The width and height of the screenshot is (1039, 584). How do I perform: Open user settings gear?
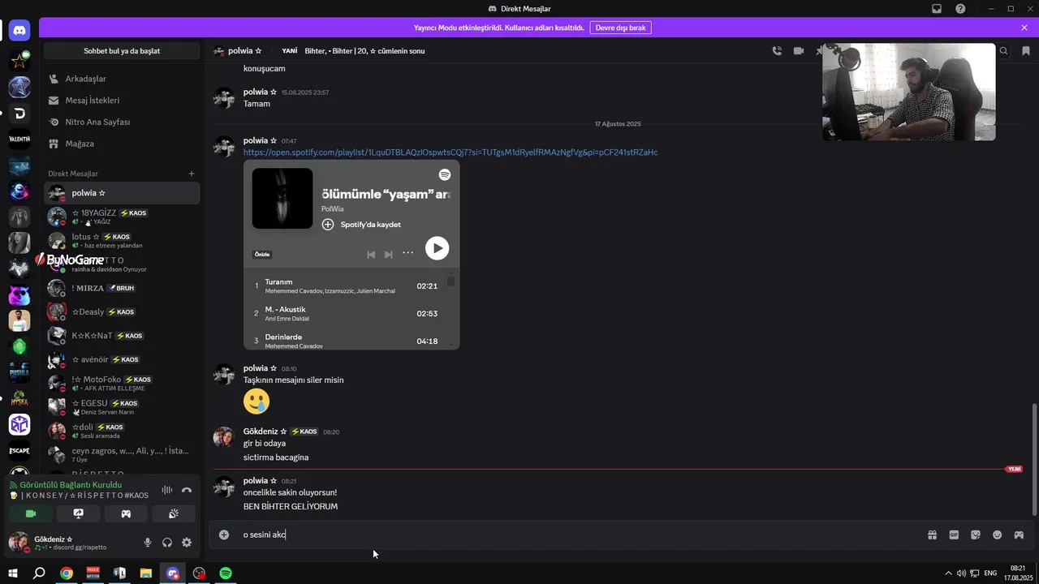[x=187, y=543]
